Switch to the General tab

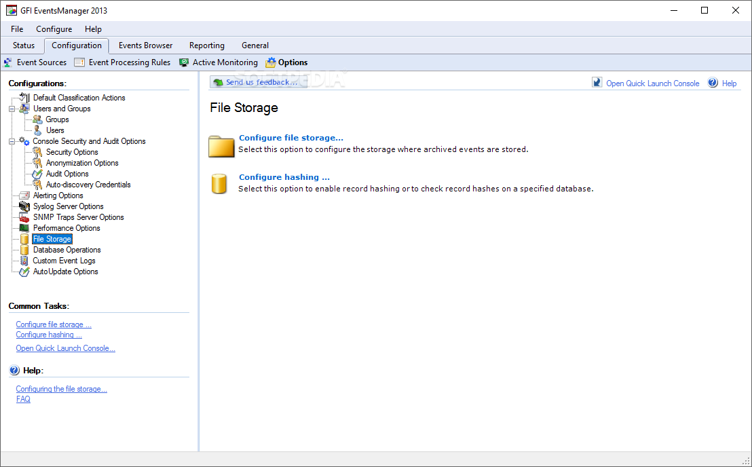[255, 45]
